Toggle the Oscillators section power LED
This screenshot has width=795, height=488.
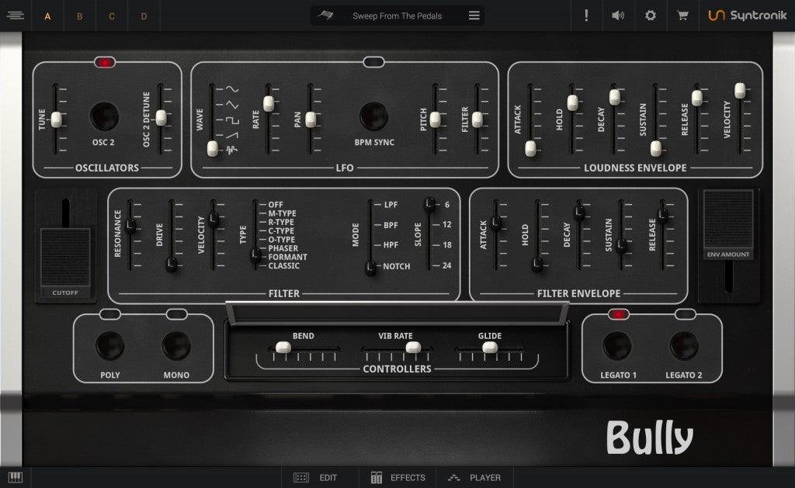click(105, 64)
